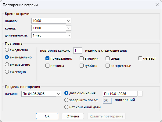
Task: Open the начало time dropdown arrow
Action: (69, 21)
